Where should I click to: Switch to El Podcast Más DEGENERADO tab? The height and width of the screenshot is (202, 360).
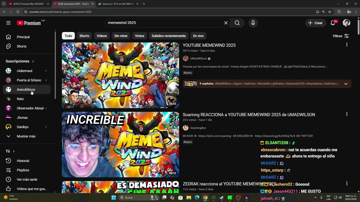(x=29, y=4)
